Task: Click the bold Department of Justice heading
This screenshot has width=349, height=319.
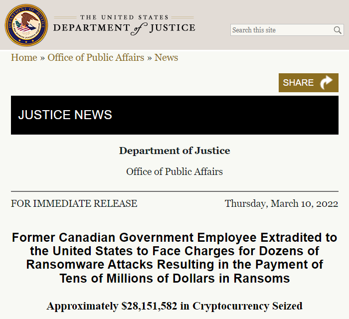Action: pyautogui.click(x=174, y=151)
